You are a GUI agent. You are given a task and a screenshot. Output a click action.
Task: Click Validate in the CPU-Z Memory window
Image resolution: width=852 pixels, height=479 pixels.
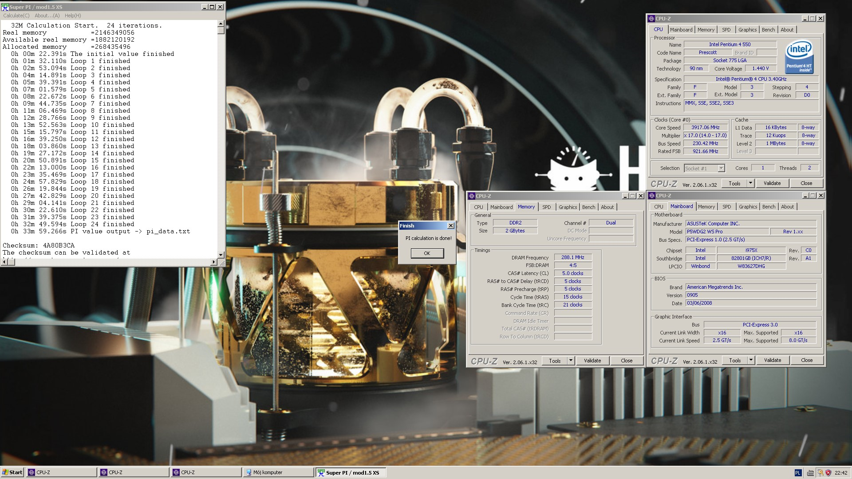click(x=592, y=361)
